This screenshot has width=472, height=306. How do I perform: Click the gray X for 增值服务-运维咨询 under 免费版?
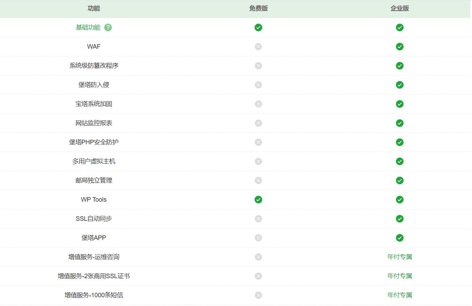(x=258, y=257)
